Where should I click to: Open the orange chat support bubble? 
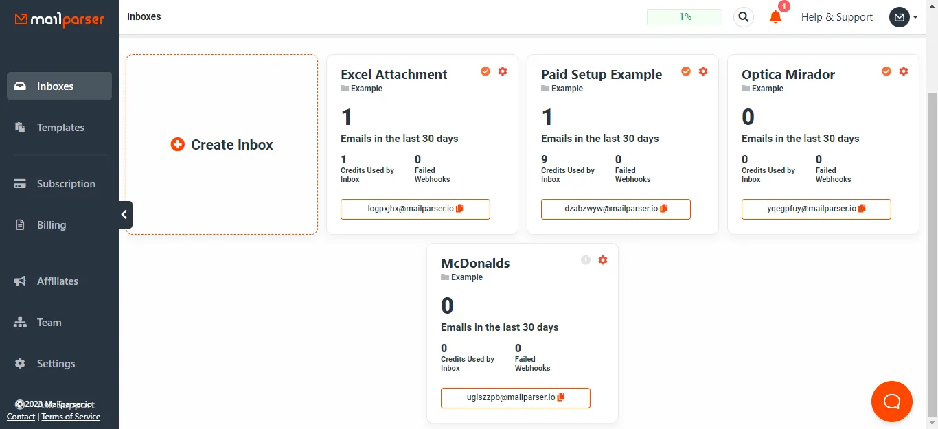(x=891, y=401)
